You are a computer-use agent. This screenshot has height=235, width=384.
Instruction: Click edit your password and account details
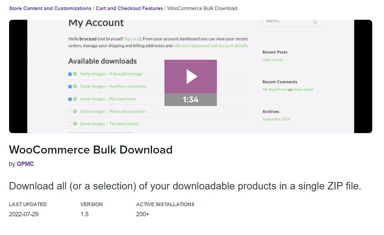[x=210, y=46]
